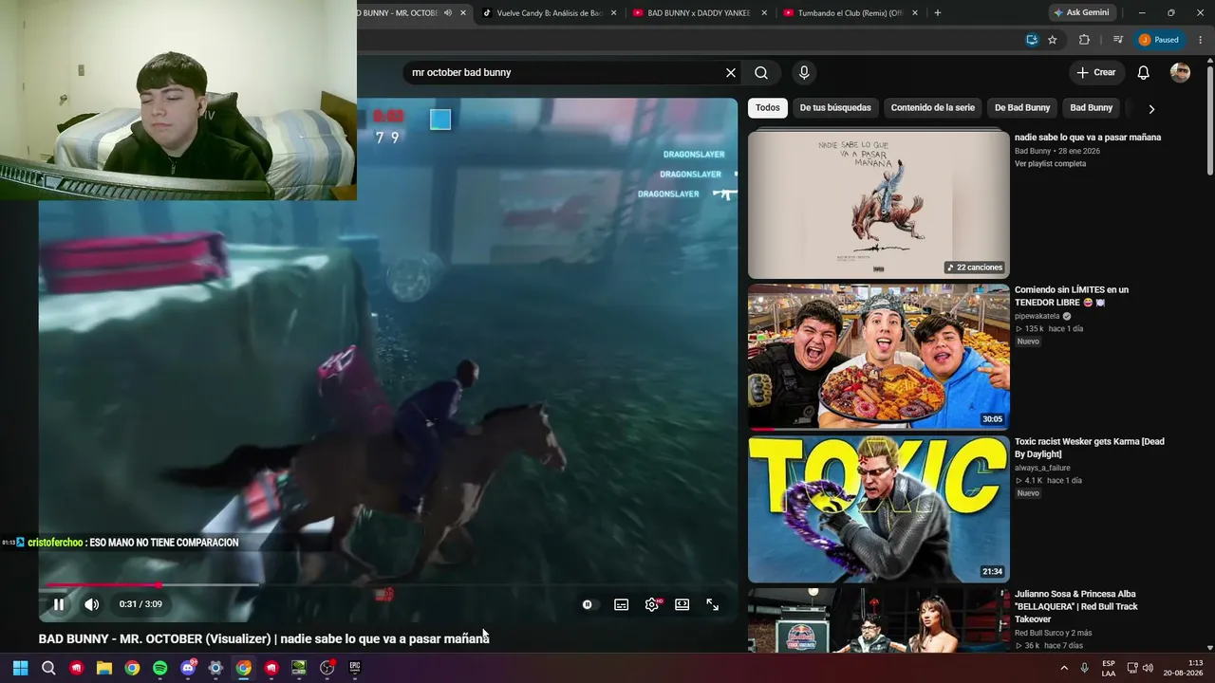Bookmark this page with the star
This screenshot has height=683, width=1215.
(x=1053, y=40)
